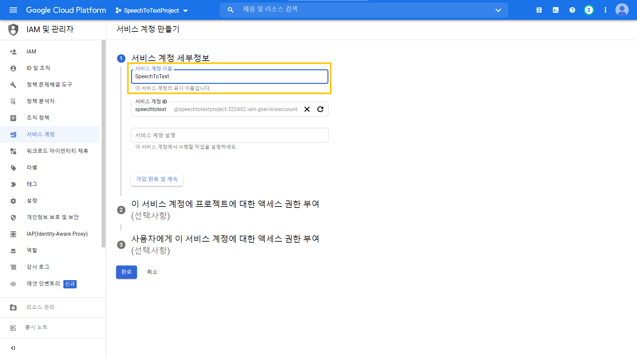Click the user account avatar
Viewport: 637px width, 358px height.
pos(622,10)
